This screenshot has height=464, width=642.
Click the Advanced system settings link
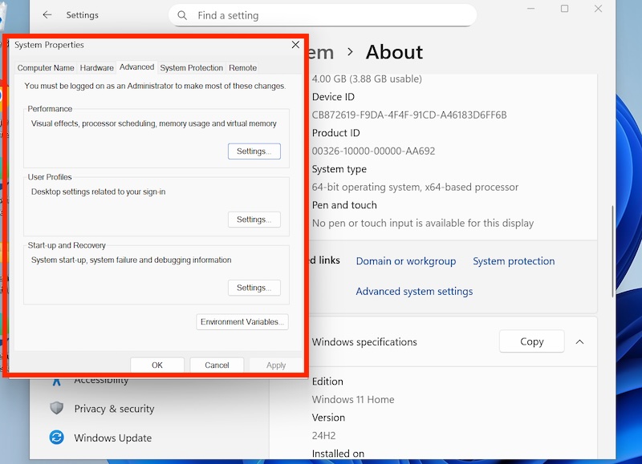point(414,292)
